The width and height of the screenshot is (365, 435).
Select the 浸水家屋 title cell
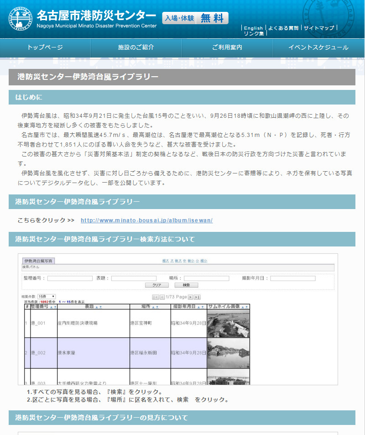94,353
